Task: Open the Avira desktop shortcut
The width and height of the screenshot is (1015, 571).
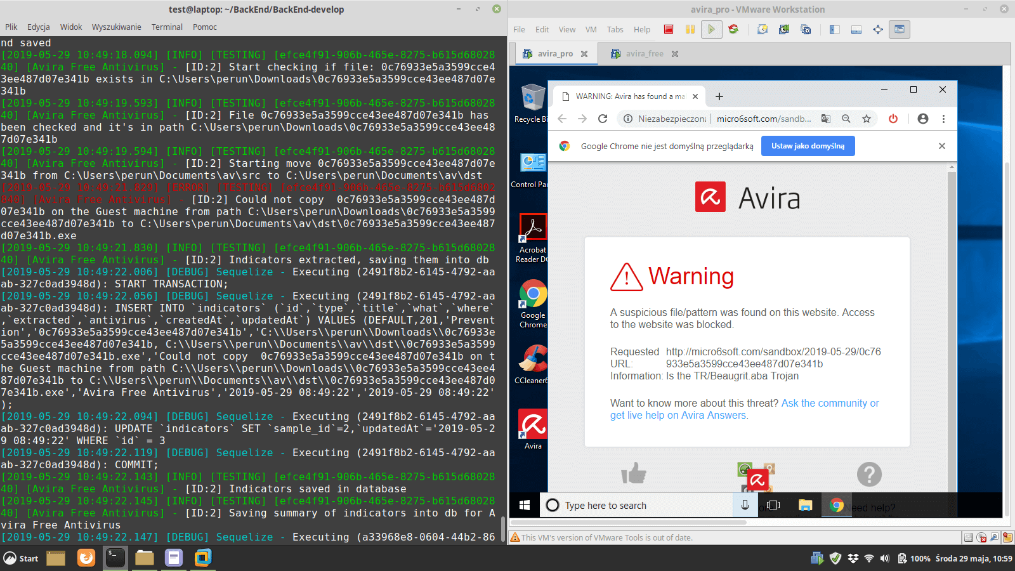Action: [x=533, y=430]
